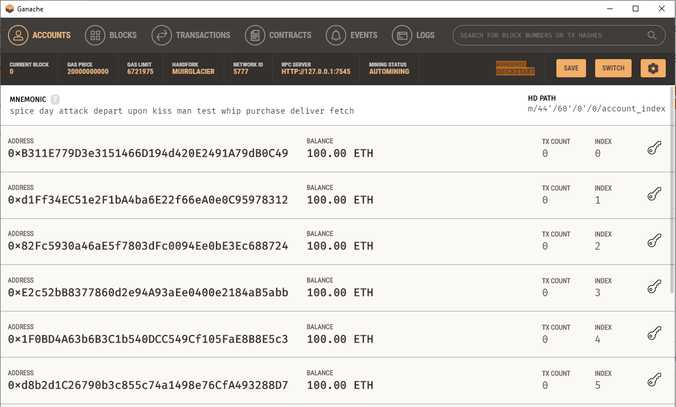676x407 pixels.
Task: Select address 0×B311E779D3e3151466D194d420E2491A79dB0C49
Action: pyautogui.click(x=148, y=153)
